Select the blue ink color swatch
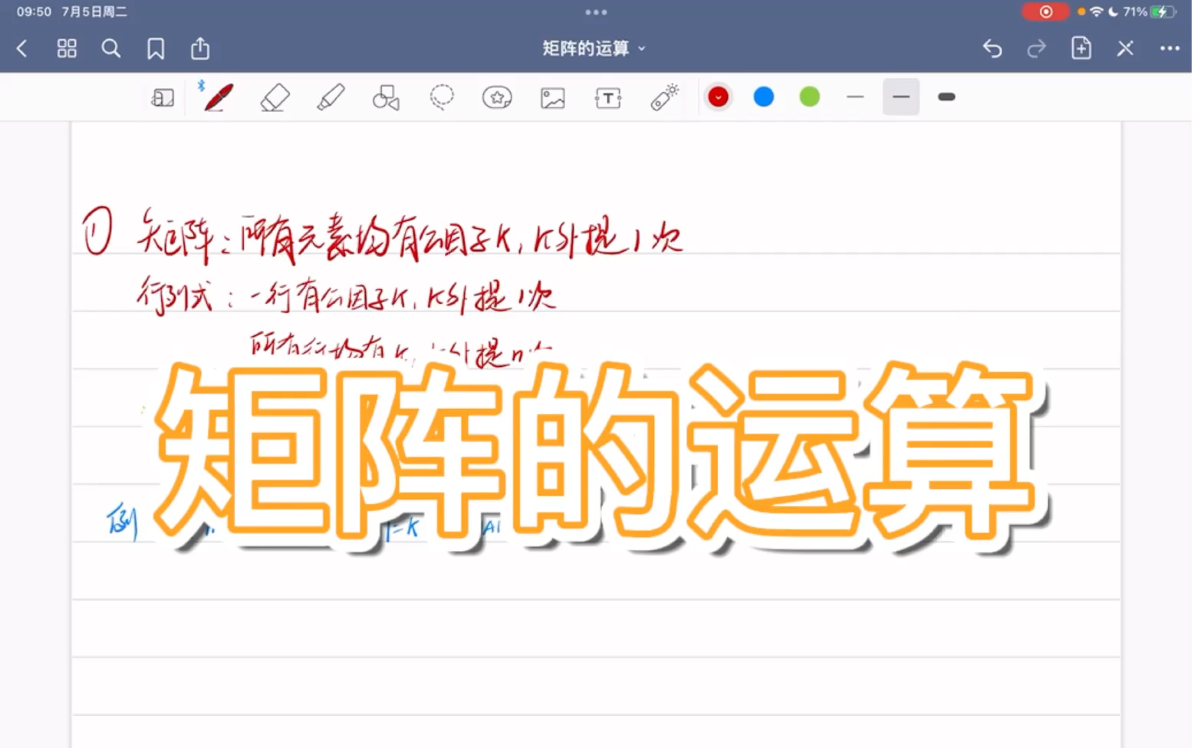This screenshot has height=748, width=1192. [764, 97]
